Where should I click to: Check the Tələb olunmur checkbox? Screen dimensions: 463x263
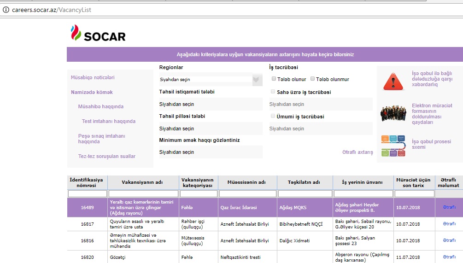312,79
